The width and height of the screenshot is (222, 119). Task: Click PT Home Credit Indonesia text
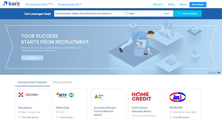click(144, 116)
